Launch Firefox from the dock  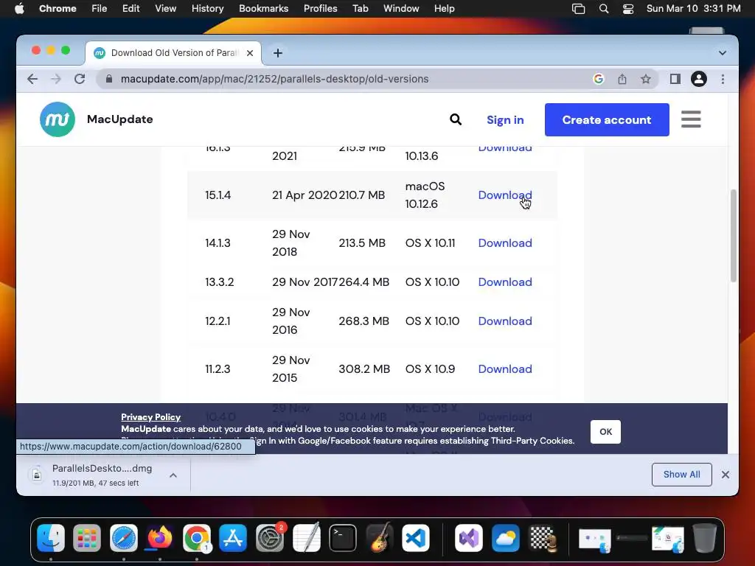(x=160, y=537)
